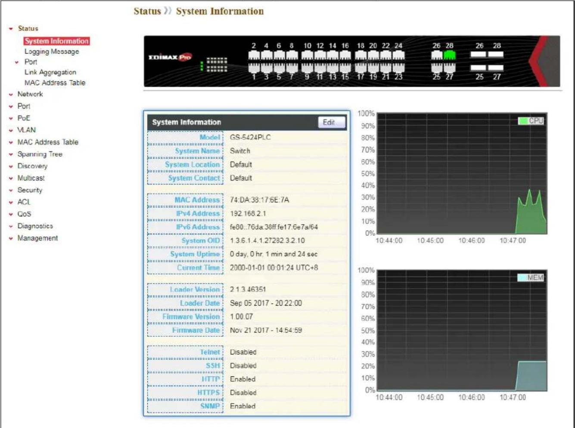This screenshot has width=575, height=428.
Task: Click the CPU legend swatch
Action: coord(523,121)
